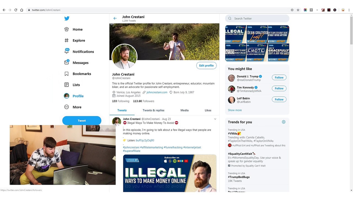Follow Tim Kennedy
Image resolution: width=353 pixels, height=199 pixels.
pyautogui.click(x=279, y=88)
